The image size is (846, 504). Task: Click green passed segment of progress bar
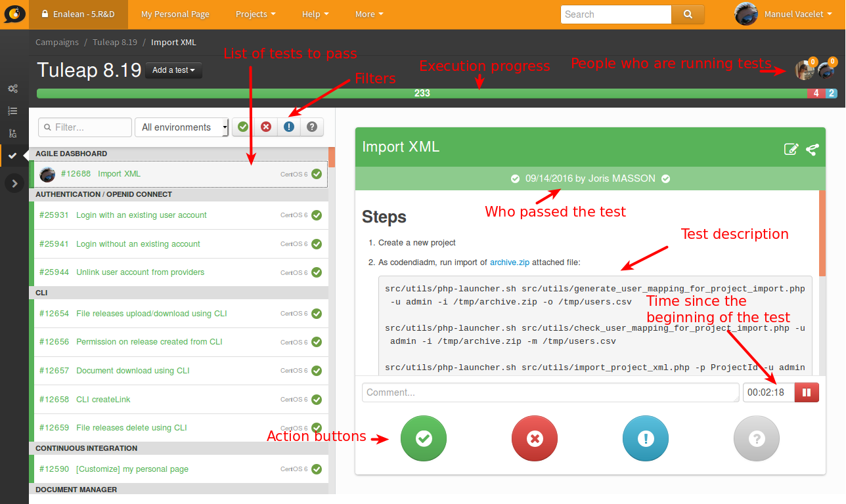pyautogui.click(x=422, y=93)
